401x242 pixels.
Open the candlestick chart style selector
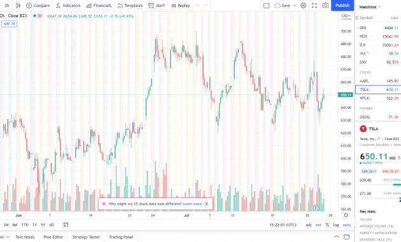pyautogui.click(x=18, y=5)
